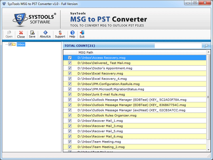213x160 pixels.
Task: Toggle the Inbox folder checkbox in tree
Action: click(x=10, y=44)
